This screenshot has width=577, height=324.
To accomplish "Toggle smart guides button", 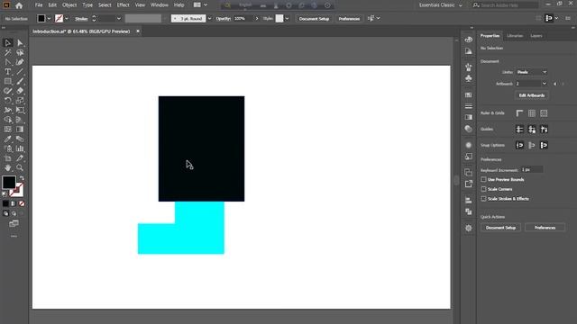I will (x=544, y=130).
